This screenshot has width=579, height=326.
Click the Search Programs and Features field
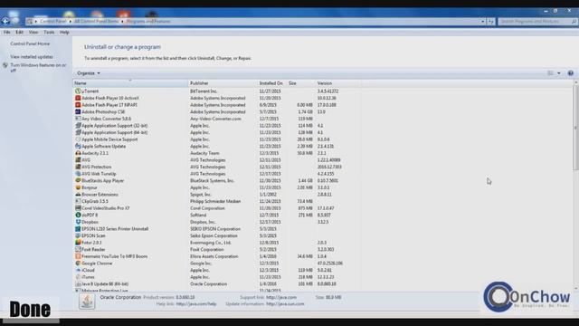(537, 22)
